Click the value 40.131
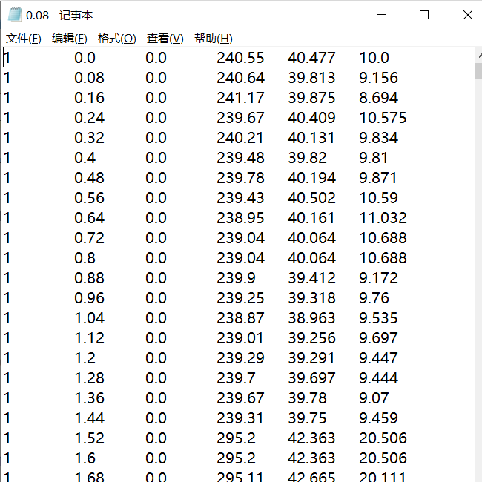 click(x=311, y=138)
